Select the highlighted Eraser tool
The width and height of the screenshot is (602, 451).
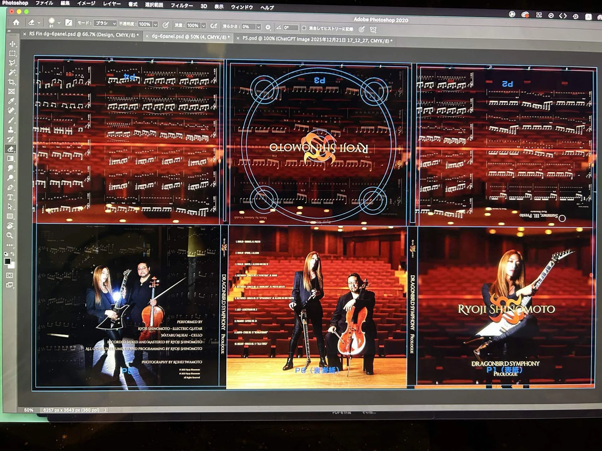click(11, 149)
